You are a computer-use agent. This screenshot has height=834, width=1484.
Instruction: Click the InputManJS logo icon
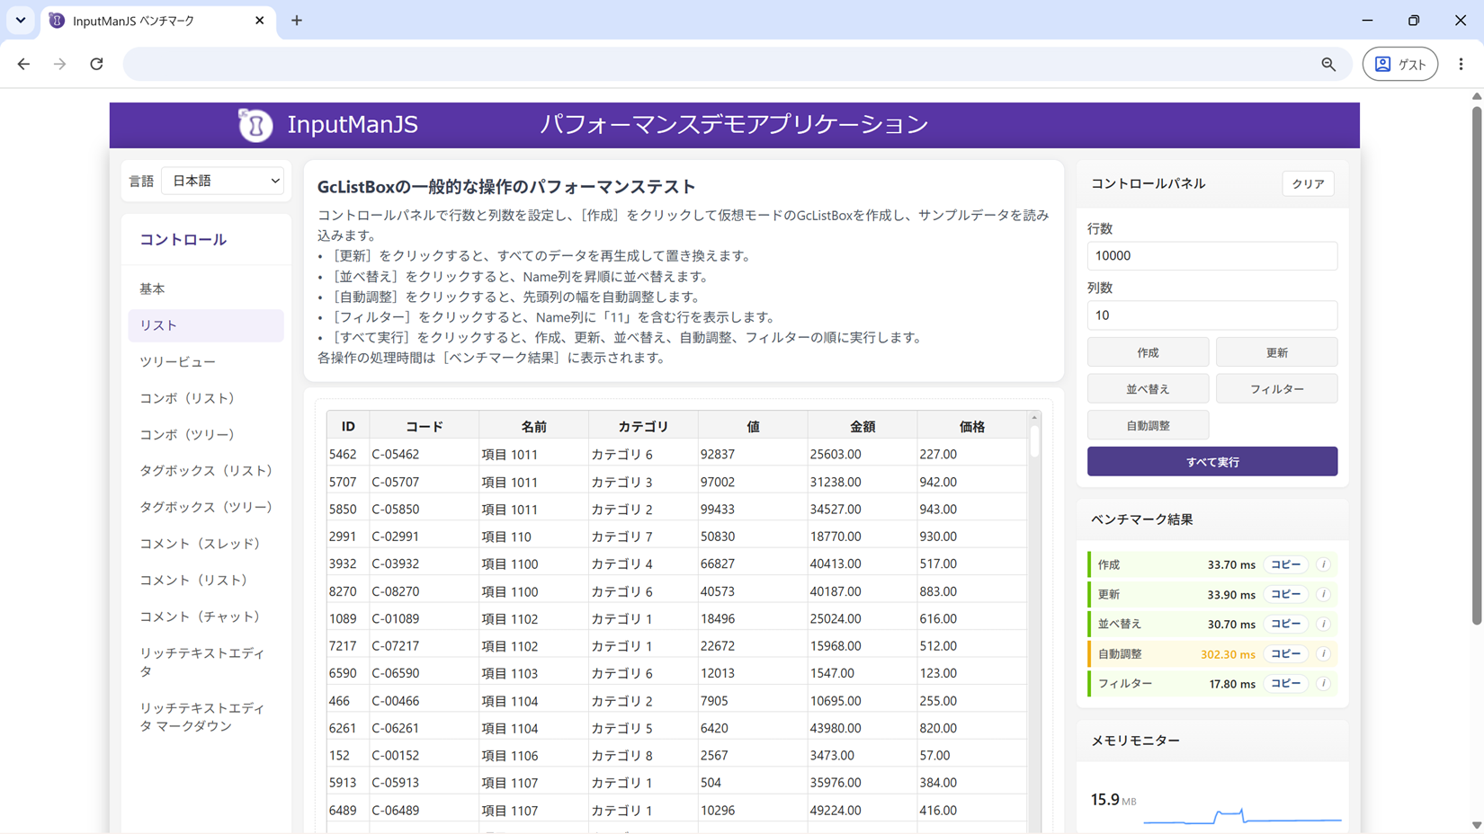[255, 125]
